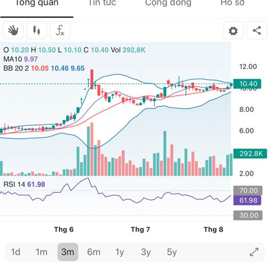Open chart settings gear
The image size is (270, 270).
pos(233,31)
